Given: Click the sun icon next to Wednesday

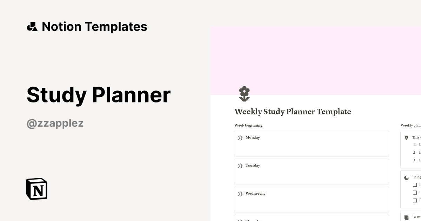Looking at the screenshot, I should 240,194.
